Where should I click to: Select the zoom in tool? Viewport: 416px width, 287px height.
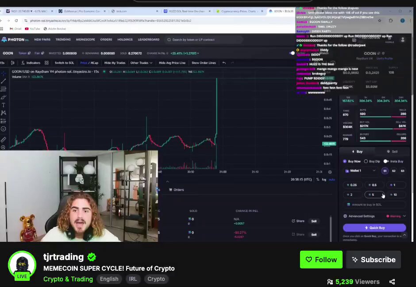[4, 147]
